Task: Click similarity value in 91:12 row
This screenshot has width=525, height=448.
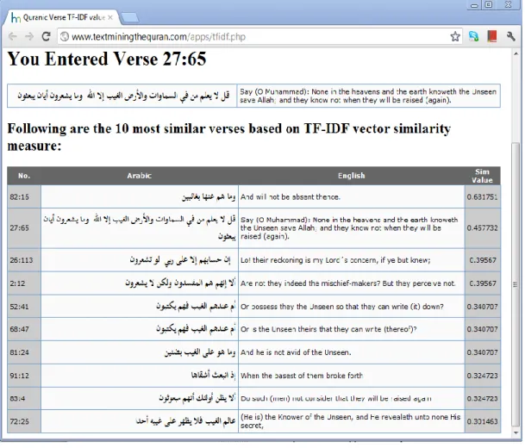Action: point(484,377)
